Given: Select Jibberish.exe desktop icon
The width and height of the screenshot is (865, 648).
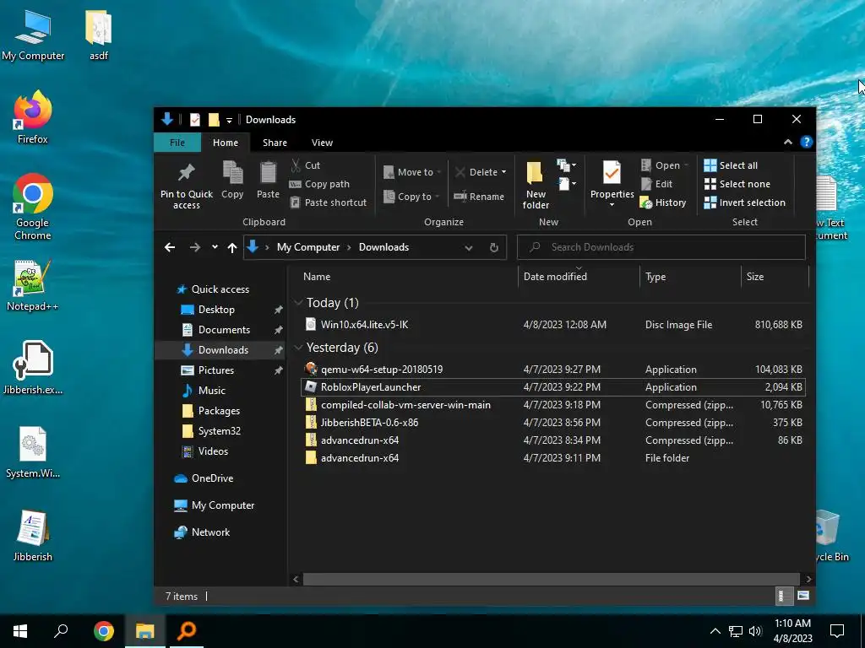Looking at the screenshot, I should (x=33, y=368).
